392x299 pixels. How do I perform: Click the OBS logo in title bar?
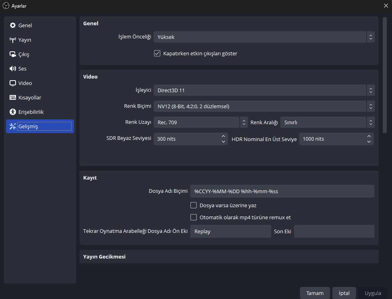(x=6, y=6)
